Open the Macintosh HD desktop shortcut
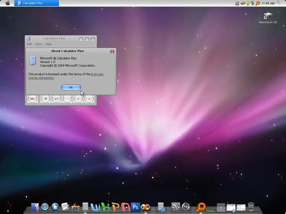286x214 pixels. [x=268, y=18]
